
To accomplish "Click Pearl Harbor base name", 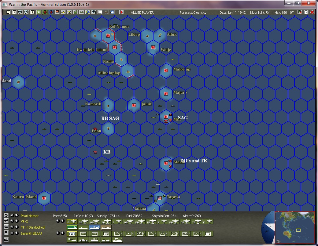I will pyautogui.click(x=30, y=216).
